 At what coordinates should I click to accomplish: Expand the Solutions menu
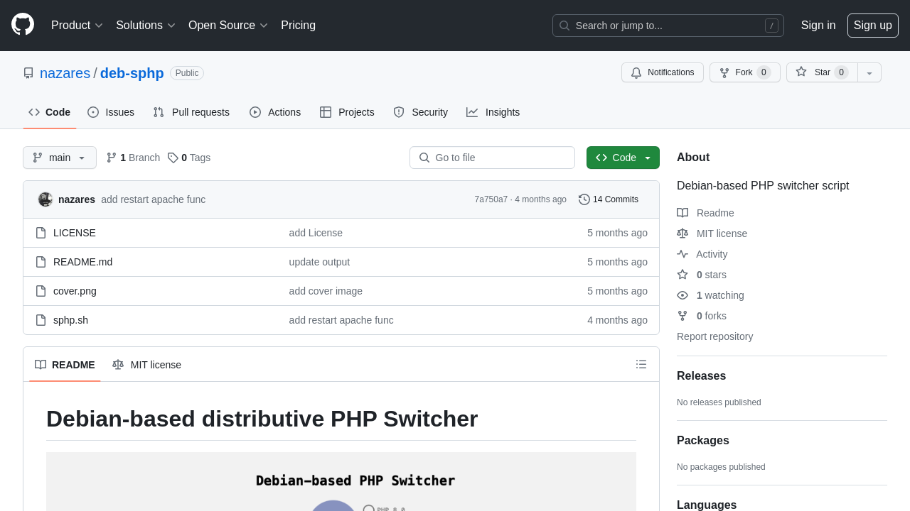pos(146,26)
